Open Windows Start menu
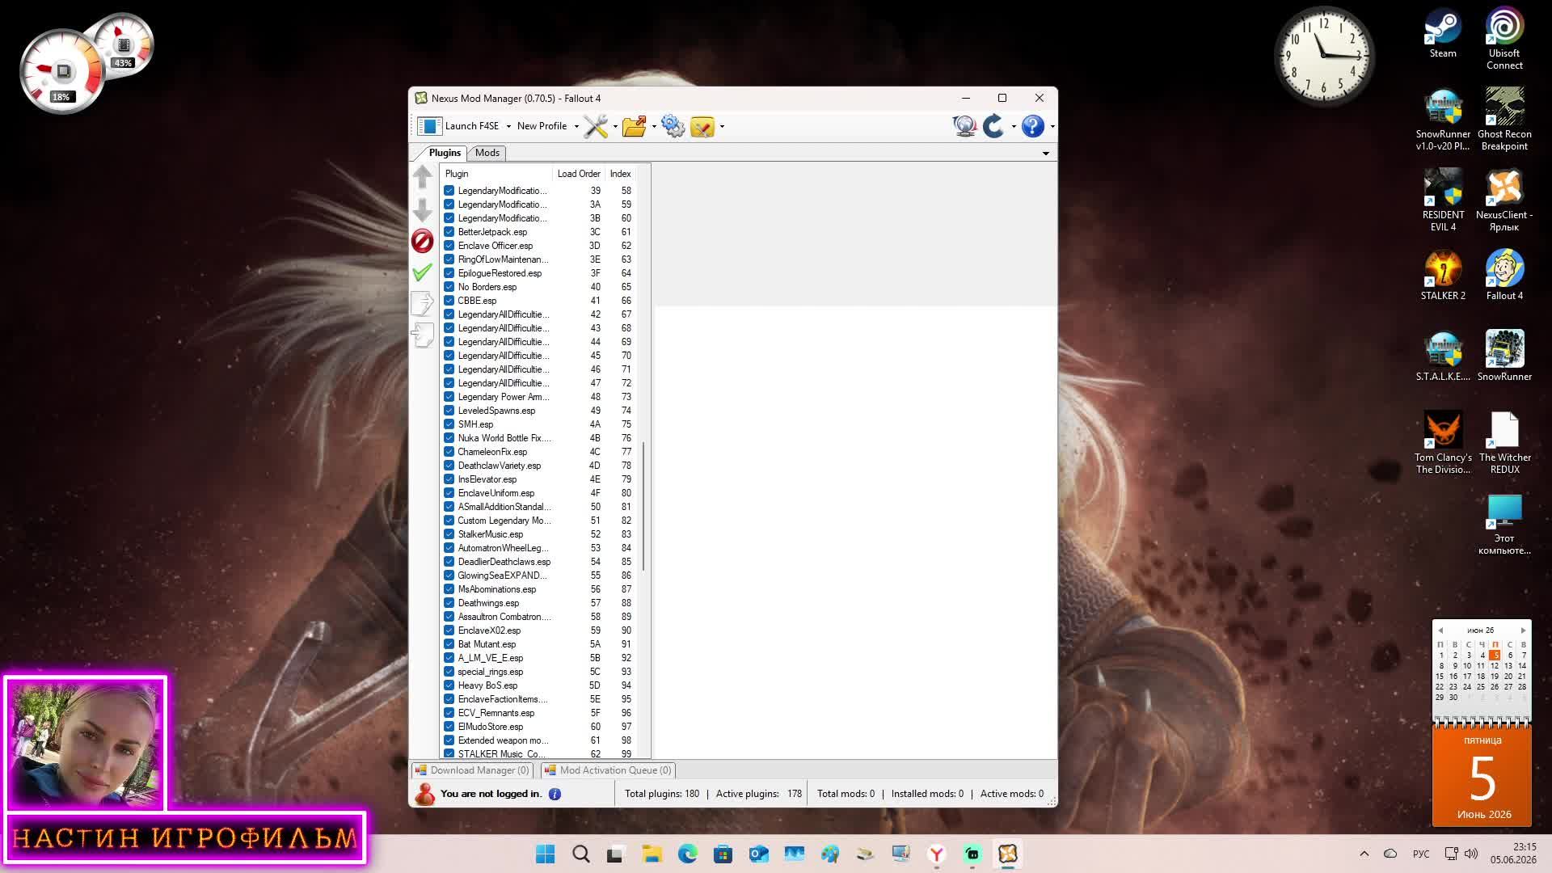1552x873 pixels. pos(546,854)
